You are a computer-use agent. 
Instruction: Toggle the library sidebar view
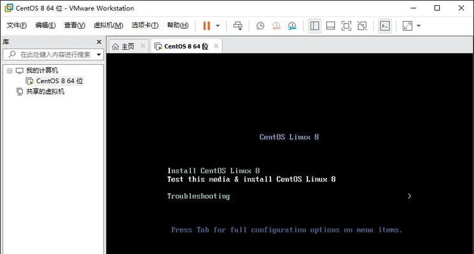coord(315,25)
